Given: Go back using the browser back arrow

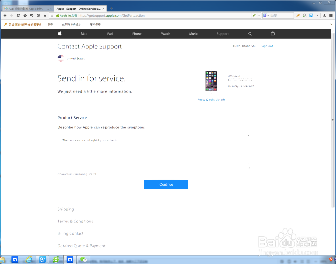Looking at the screenshot, I should click(5, 16).
